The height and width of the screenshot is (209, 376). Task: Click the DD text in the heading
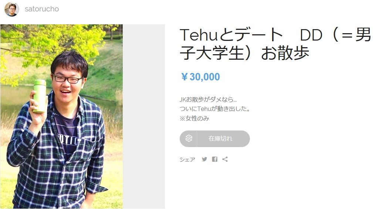311,35
